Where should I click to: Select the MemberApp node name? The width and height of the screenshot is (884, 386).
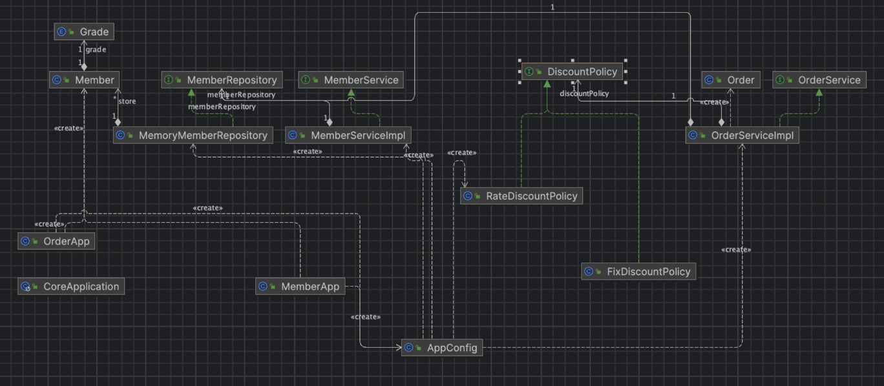310,287
